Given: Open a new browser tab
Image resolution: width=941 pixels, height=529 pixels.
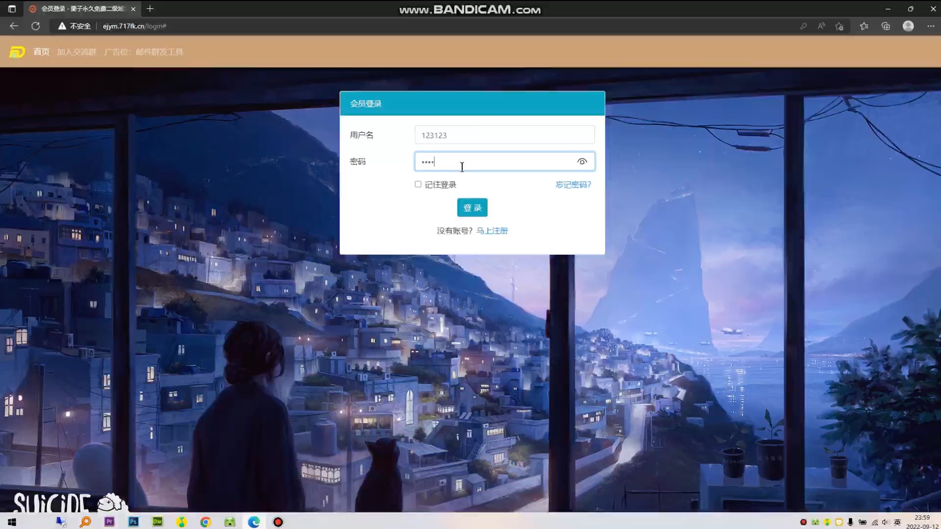Looking at the screenshot, I should pos(150,9).
